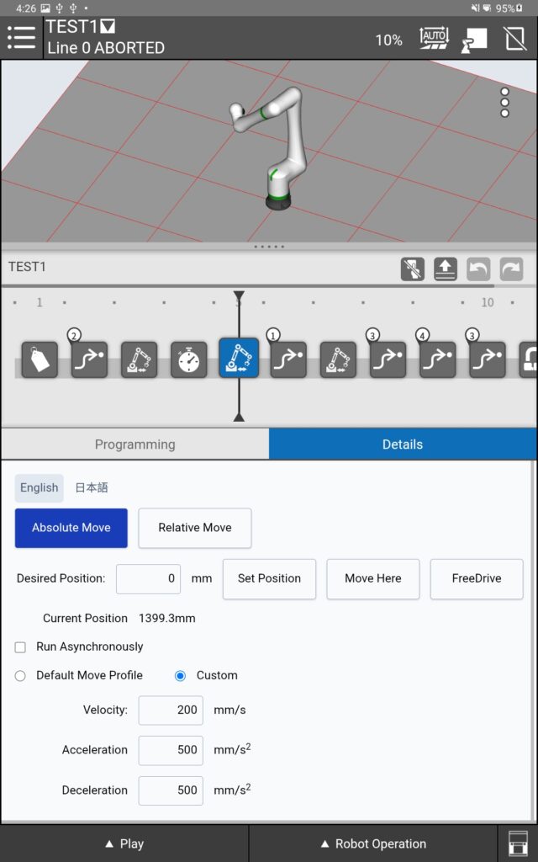Select the Custom move profile radio button

180,676
